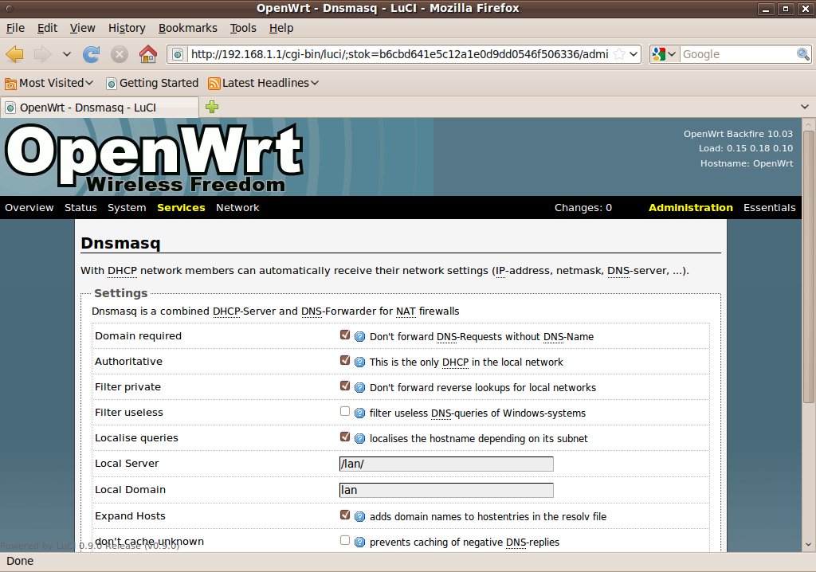816x572 pixels.
Task: Click the Local Server input field
Action: tap(446, 464)
